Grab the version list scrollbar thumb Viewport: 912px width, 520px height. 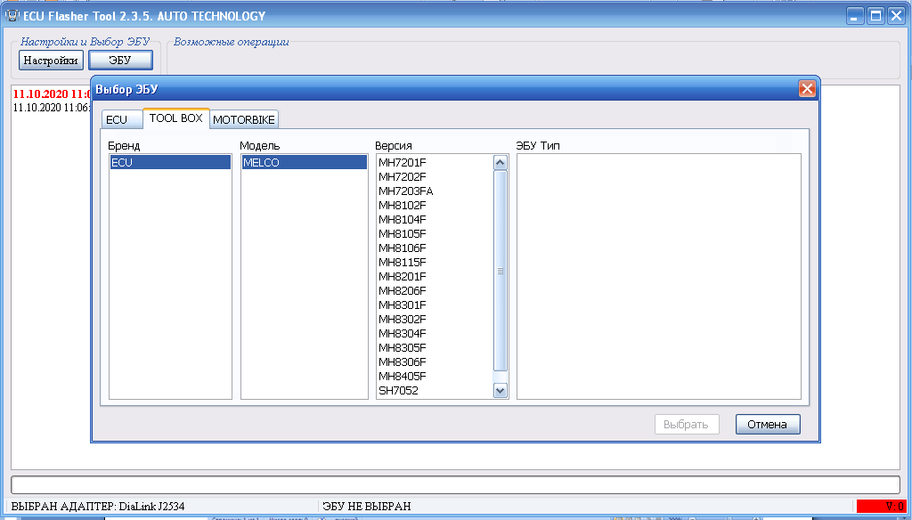point(501,271)
